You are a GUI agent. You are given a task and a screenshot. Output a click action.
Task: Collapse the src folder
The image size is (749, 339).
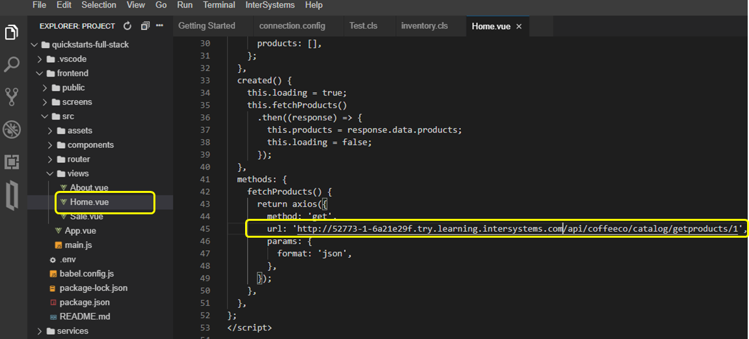(44, 116)
